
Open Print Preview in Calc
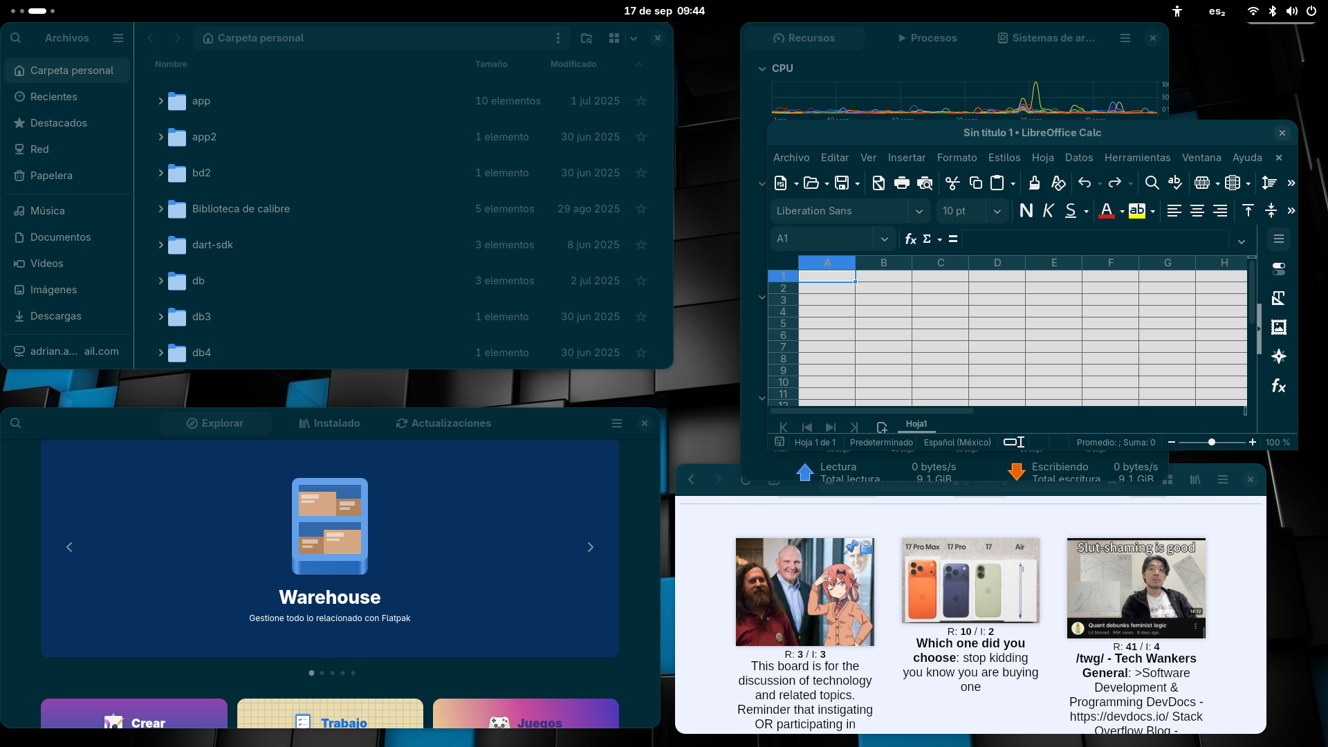(925, 183)
